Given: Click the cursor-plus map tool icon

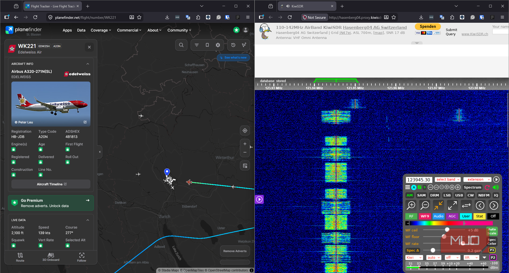Looking at the screenshot, I should [244, 45].
